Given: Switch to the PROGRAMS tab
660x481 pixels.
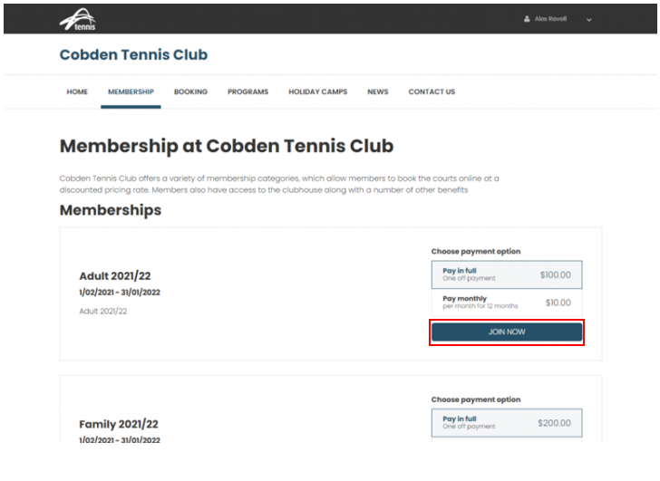Looking at the screenshot, I should pos(247,91).
